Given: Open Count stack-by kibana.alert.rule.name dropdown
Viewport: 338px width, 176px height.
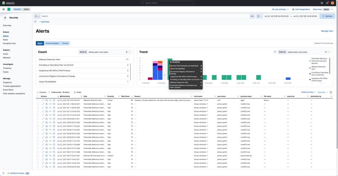Looking at the screenshot, I should click(x=110, y=52).
